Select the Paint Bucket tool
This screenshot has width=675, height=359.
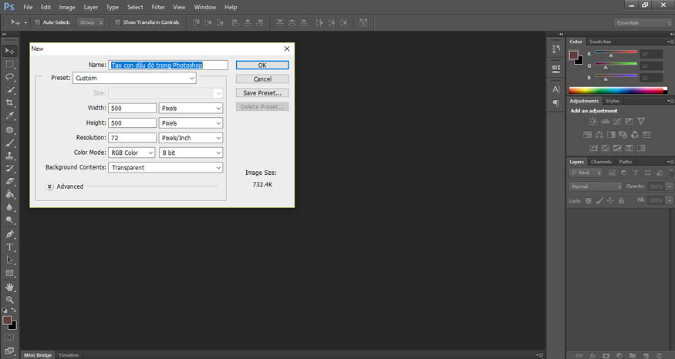click(x=9, y=194)
